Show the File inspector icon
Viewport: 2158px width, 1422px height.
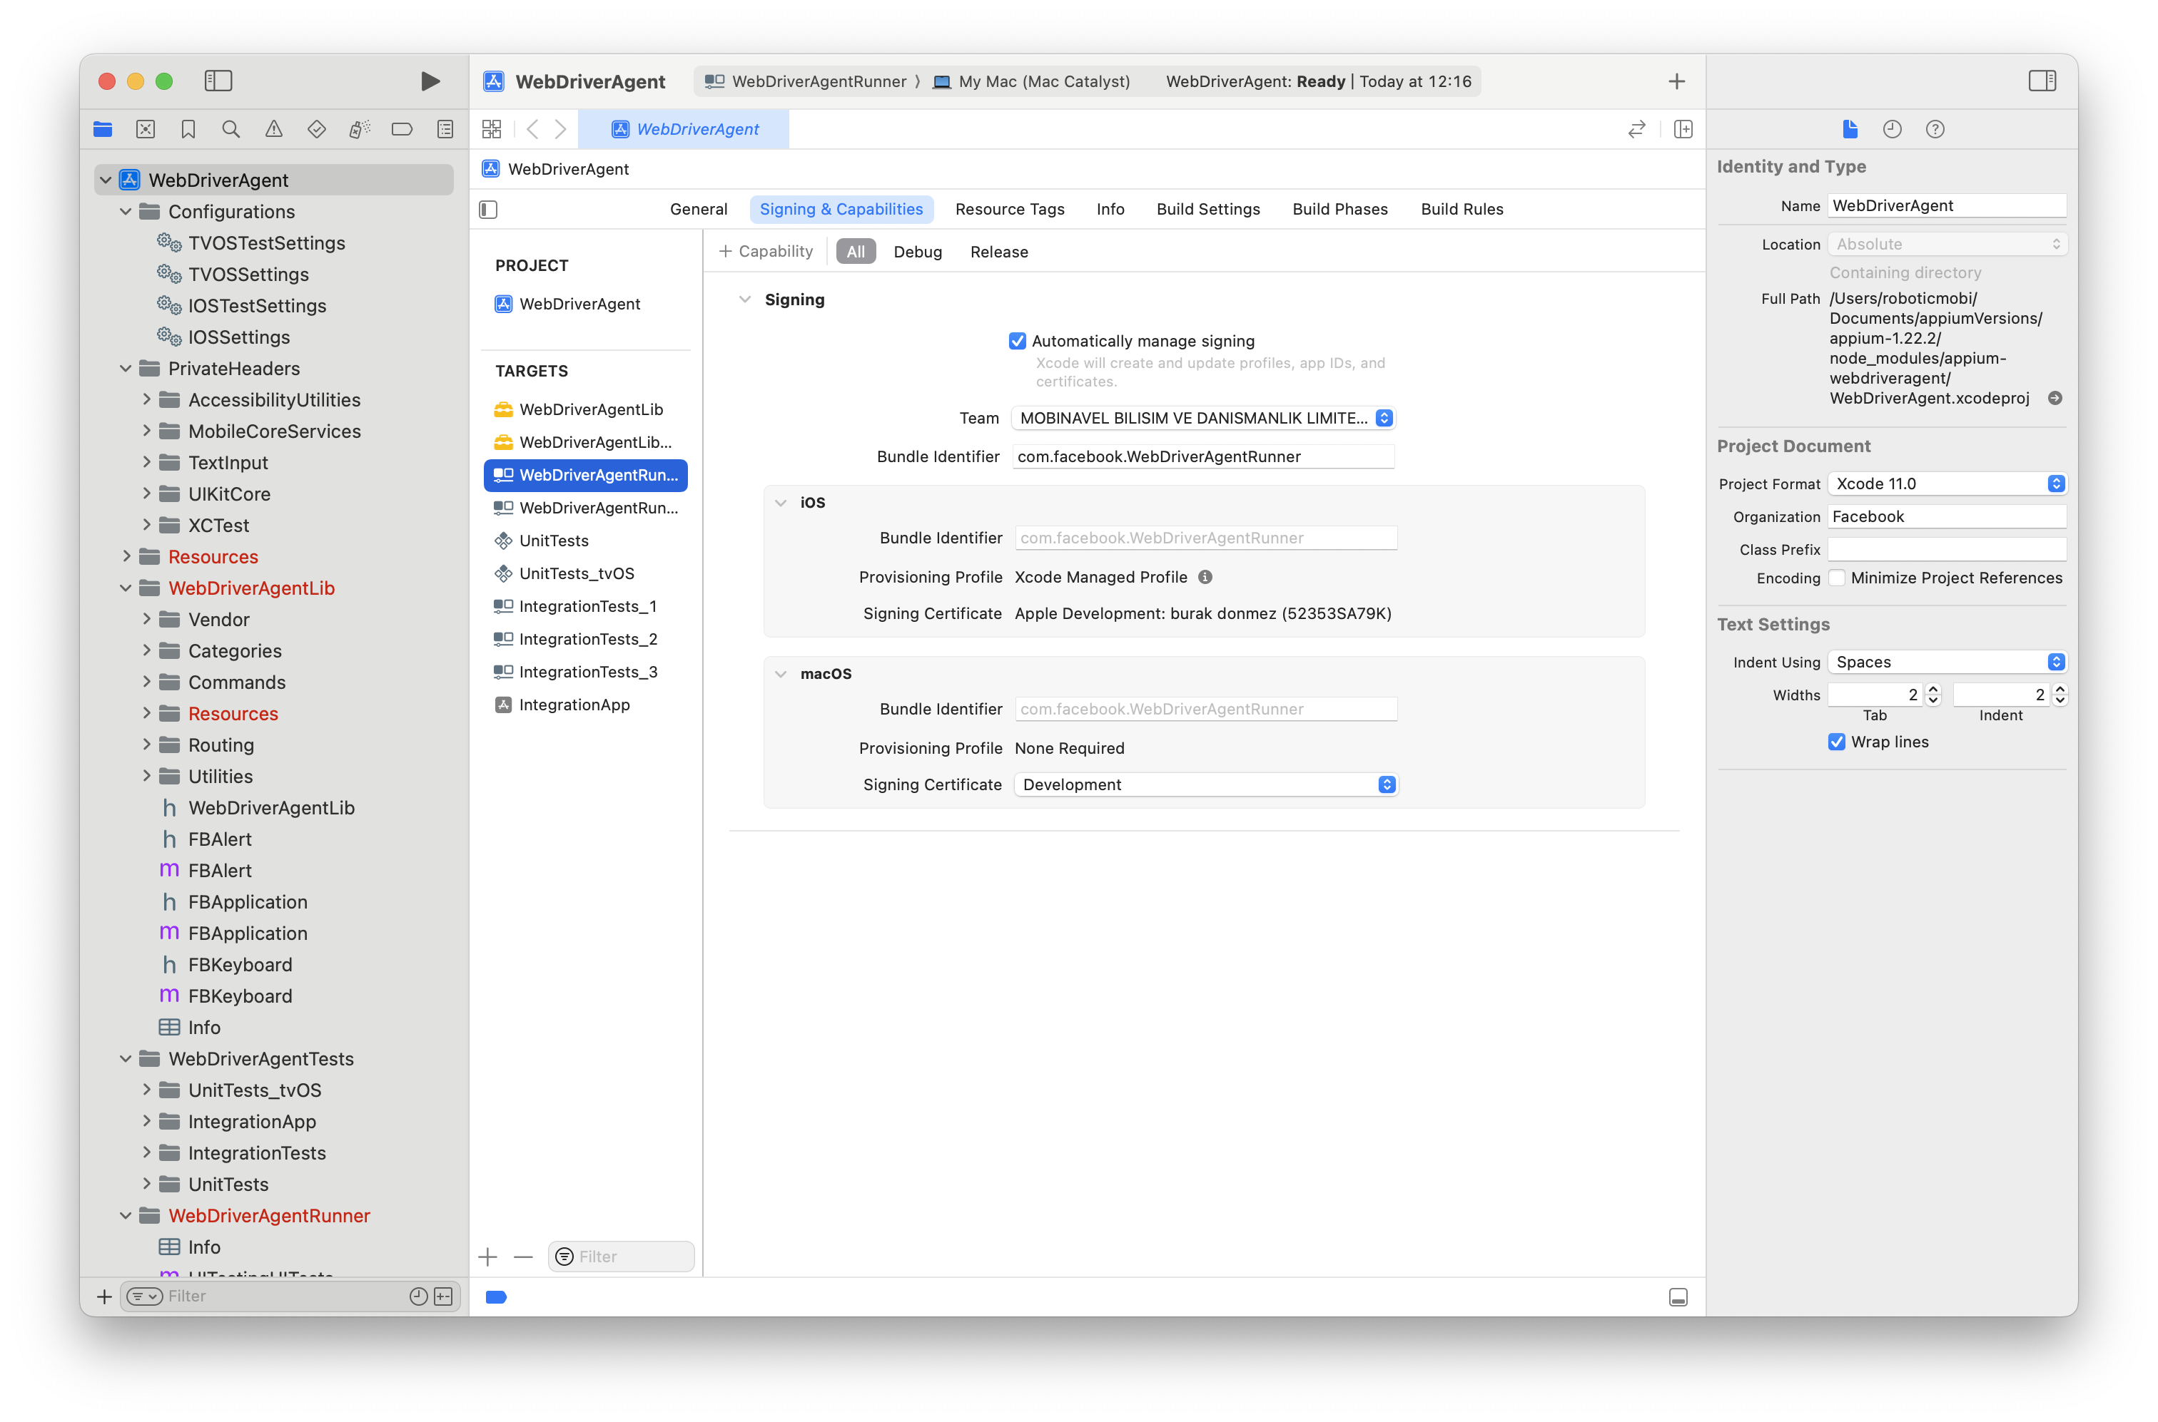(1850, 130)
